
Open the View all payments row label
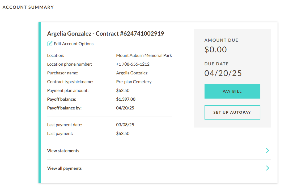point(65,168)
